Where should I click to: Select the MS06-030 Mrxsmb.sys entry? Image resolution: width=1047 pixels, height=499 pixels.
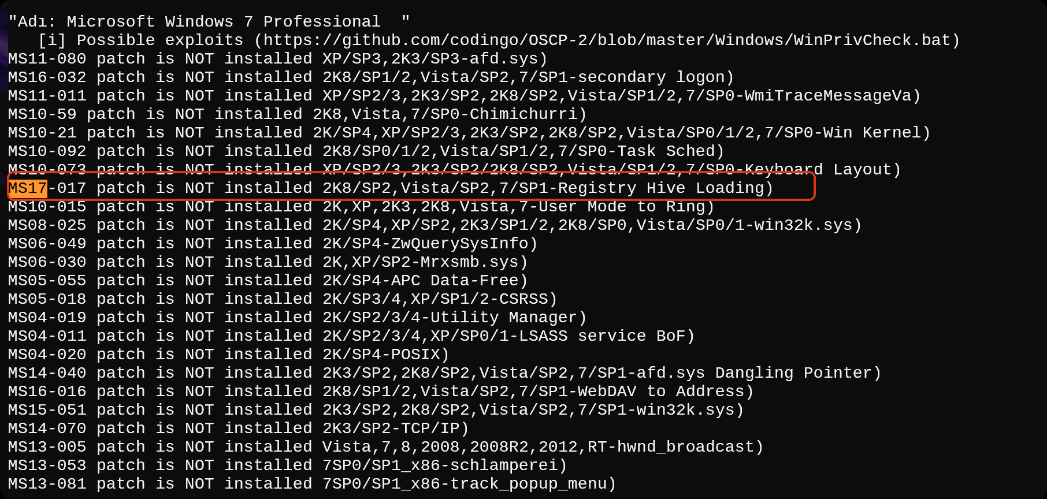pos(268,262)
